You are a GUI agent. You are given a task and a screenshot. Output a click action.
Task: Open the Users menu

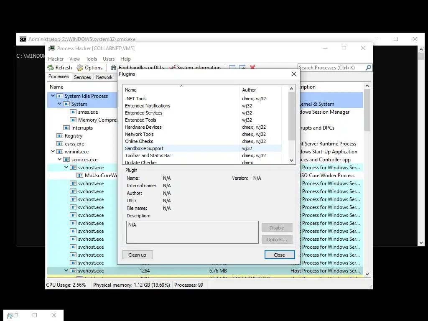point(109,59)
